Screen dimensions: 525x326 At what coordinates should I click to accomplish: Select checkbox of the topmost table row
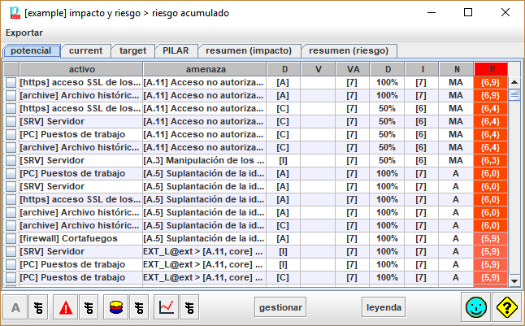click(x=11, y=83)
